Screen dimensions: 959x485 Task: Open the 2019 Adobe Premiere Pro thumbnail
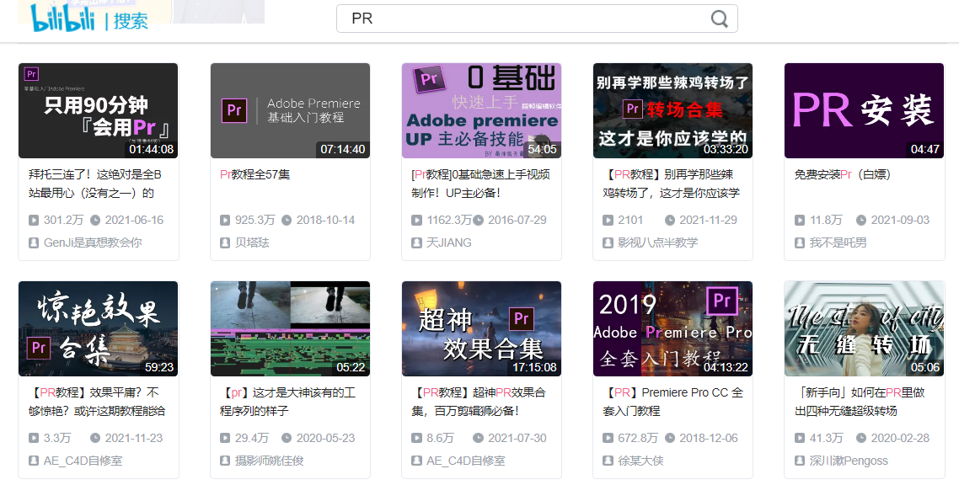[x=672, y=328]
